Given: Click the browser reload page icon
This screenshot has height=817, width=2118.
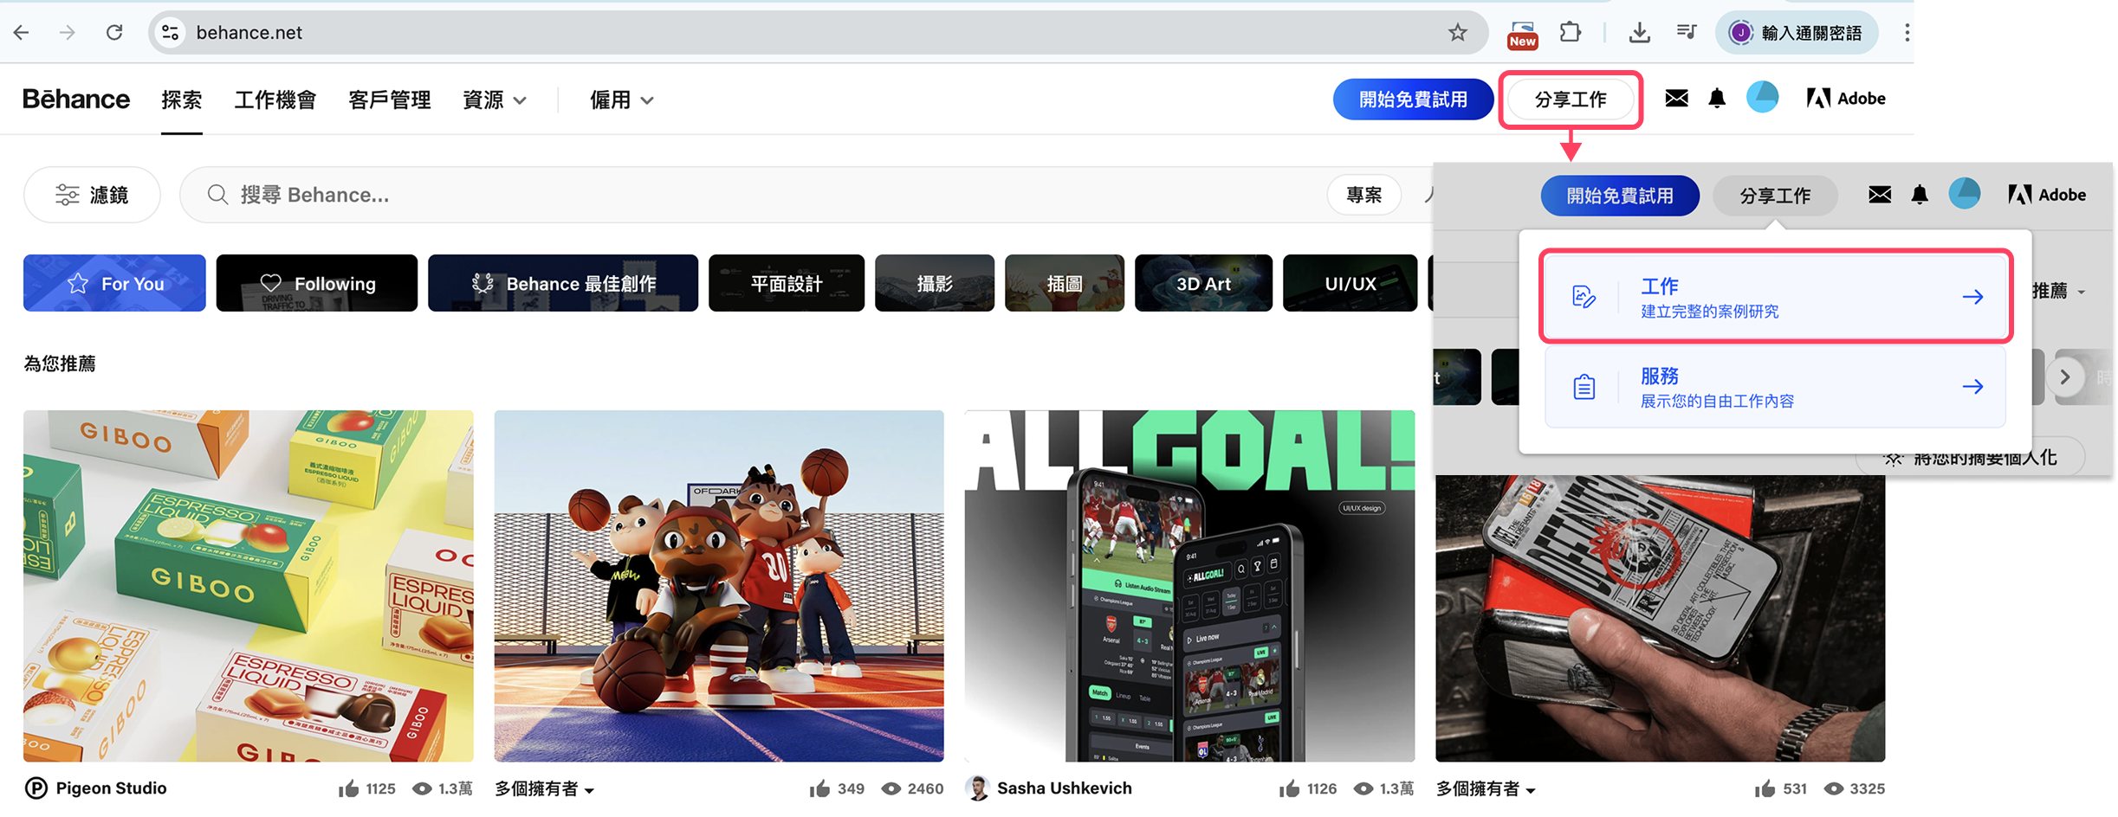Looking at the screenshot, I should (114, 33).
